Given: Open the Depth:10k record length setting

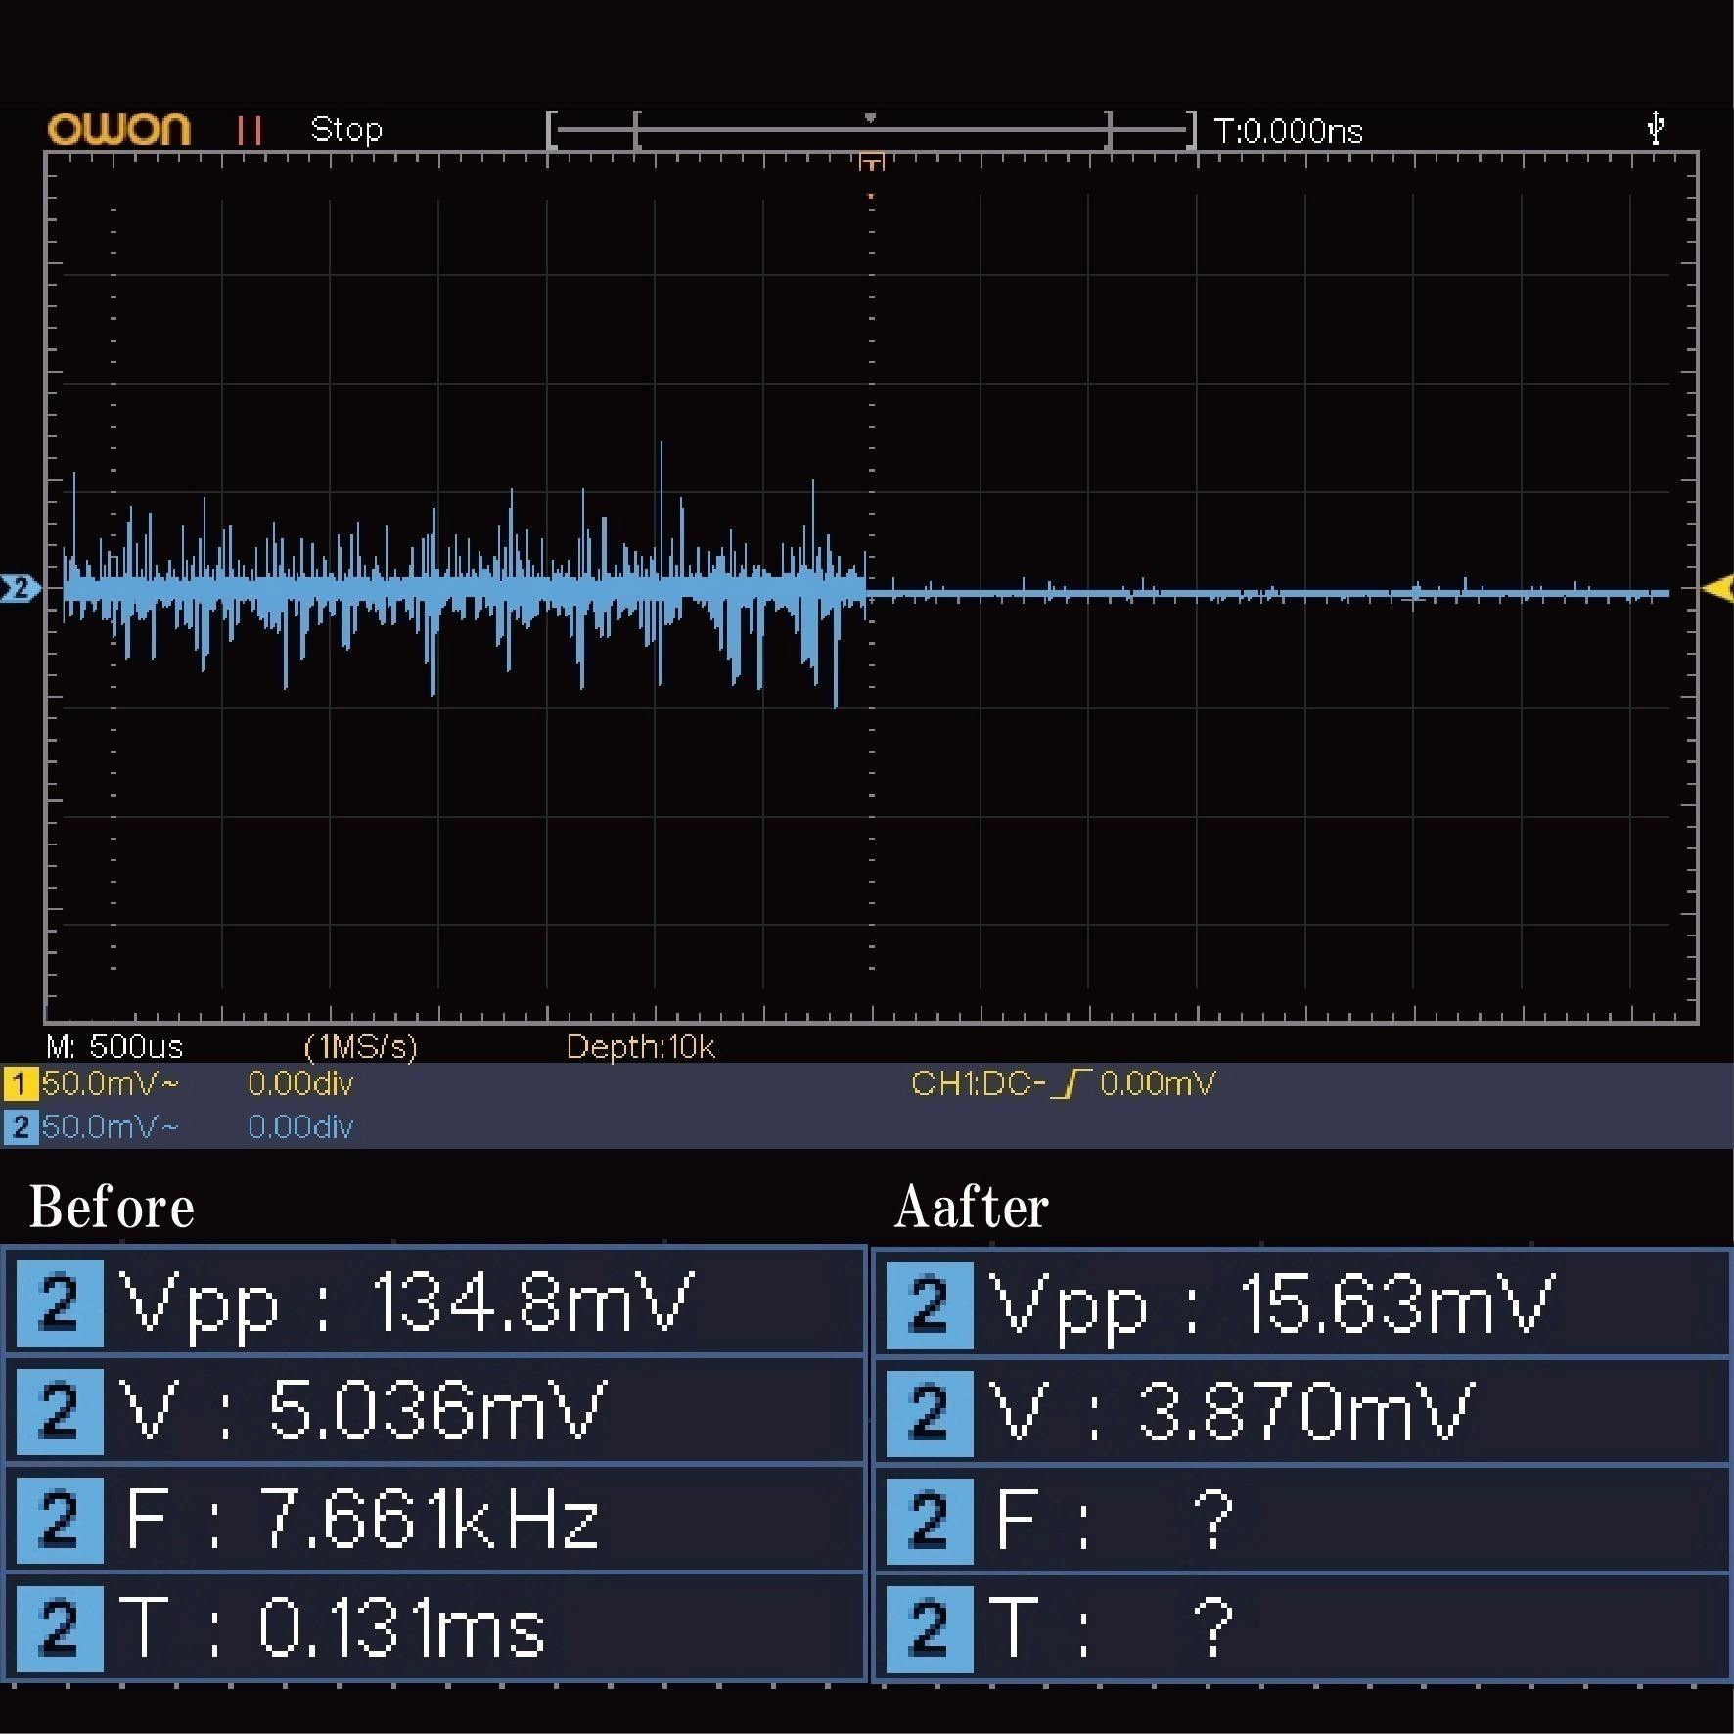Looking at the screenshot, I should coord(640,1047).
